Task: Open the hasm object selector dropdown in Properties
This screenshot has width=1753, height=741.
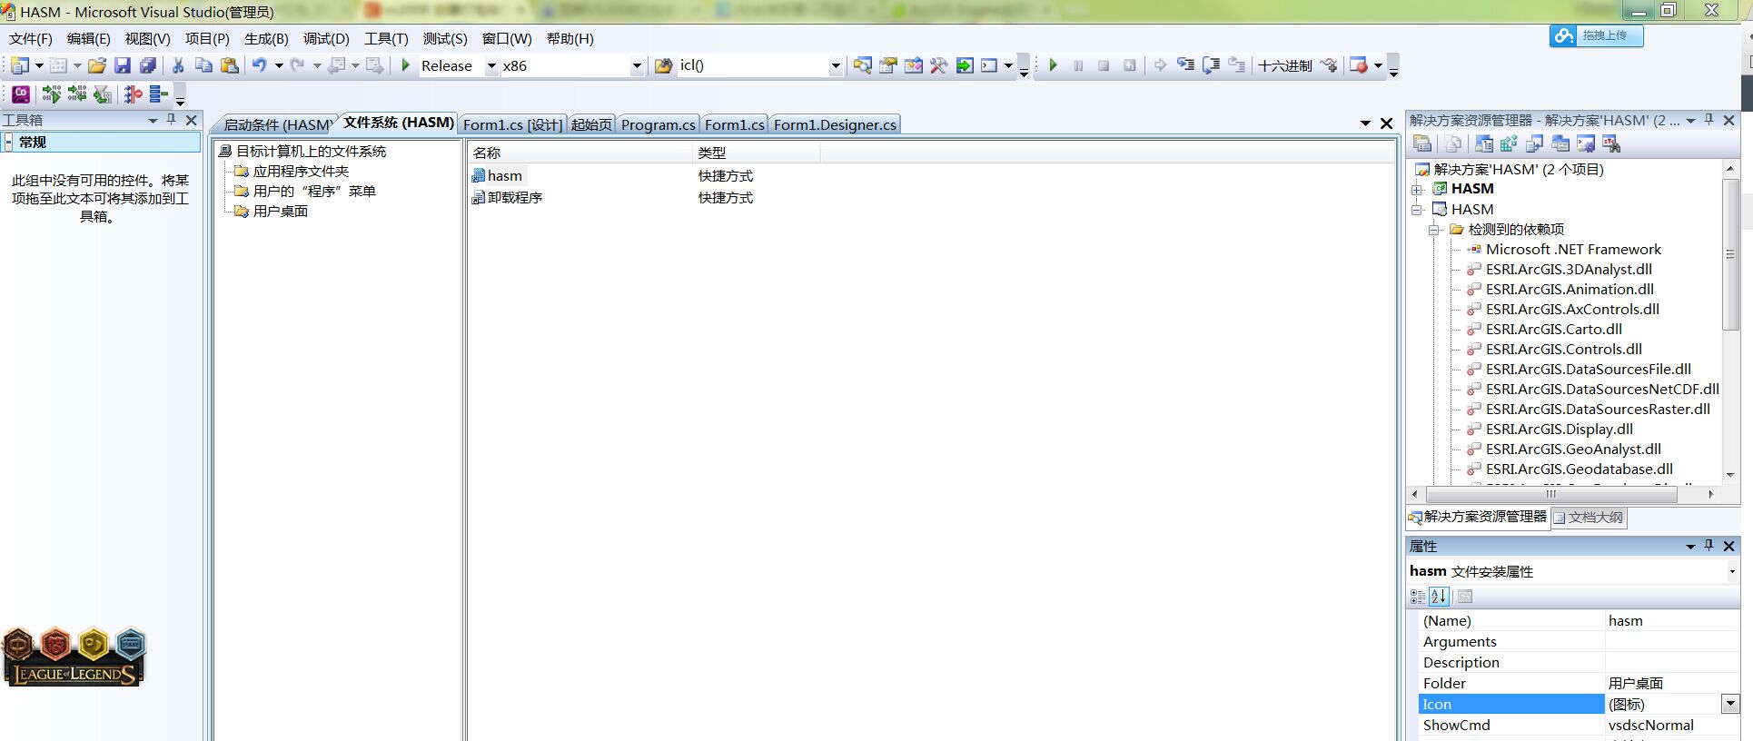Action: point(1732,571)
